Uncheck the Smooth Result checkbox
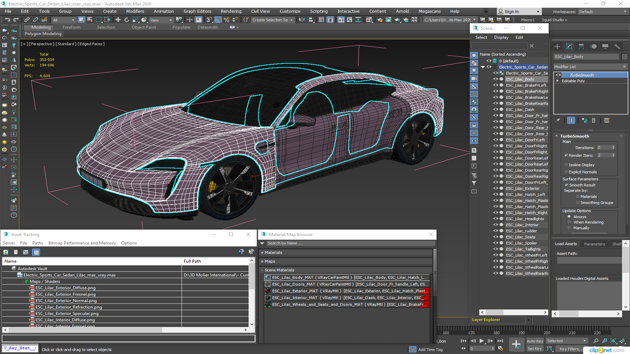This screenshot has height=354, width=630. (x=566, y=185)
